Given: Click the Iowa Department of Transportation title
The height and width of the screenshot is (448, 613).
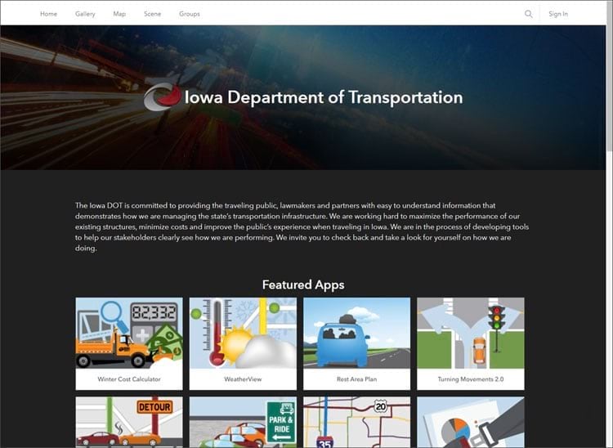Looking at the screenshot, I should tap(324, 97).
